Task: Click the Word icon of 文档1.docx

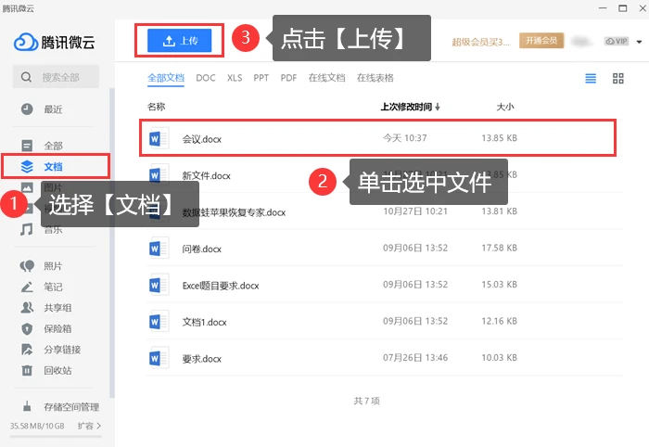Action: (x=159, y=321)
